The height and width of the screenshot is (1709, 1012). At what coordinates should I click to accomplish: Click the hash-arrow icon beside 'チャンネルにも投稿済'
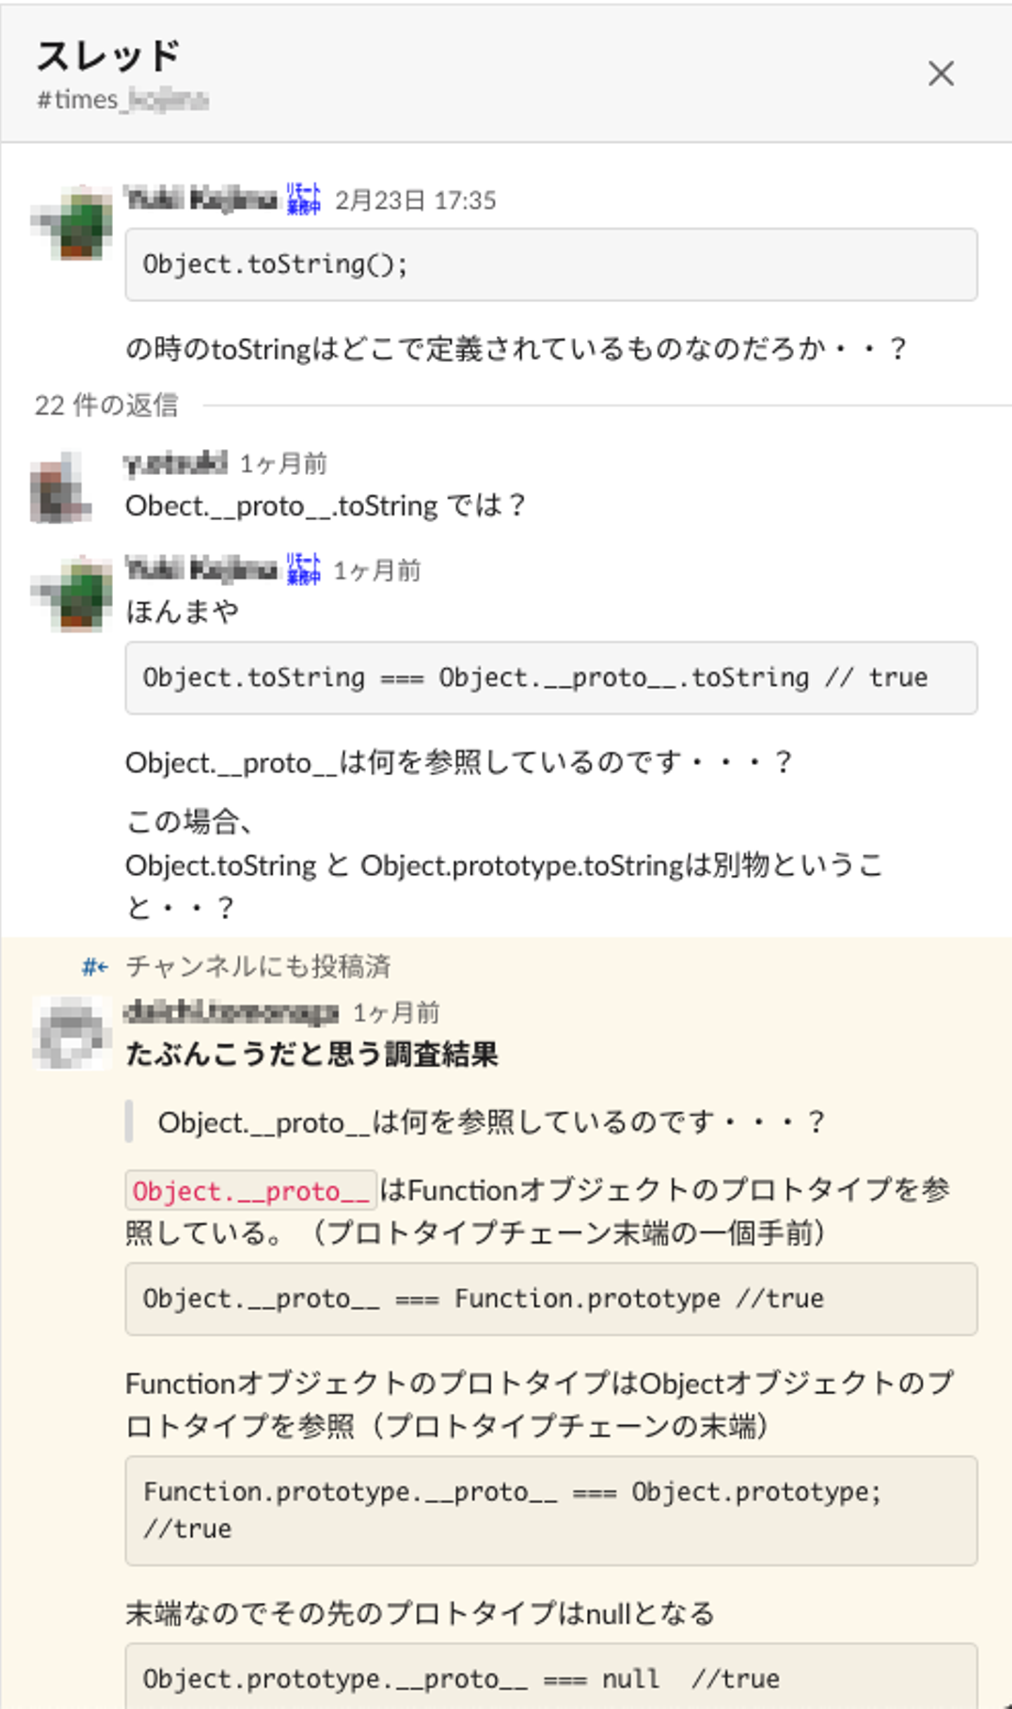(x=95, y=967)
